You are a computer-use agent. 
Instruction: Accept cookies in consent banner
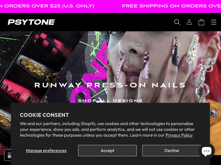click(x=107, y=150)
